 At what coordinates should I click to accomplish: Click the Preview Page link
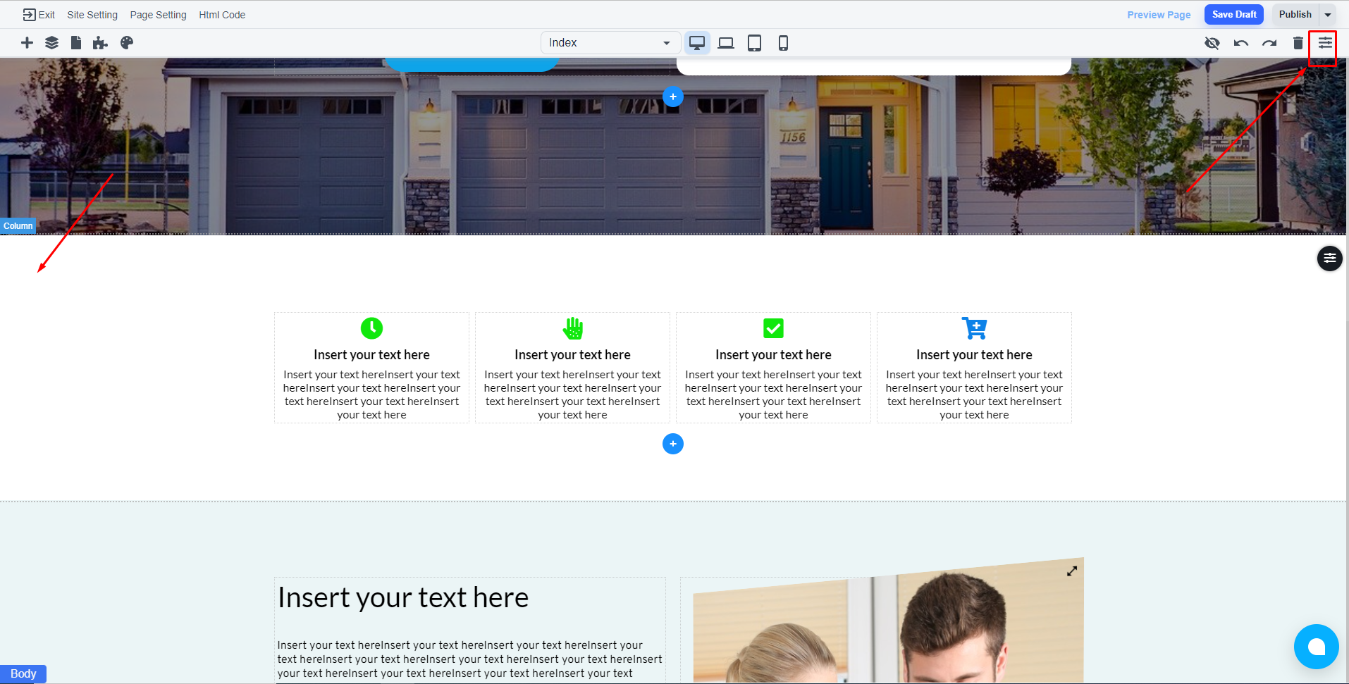(x=1159, y=15)
